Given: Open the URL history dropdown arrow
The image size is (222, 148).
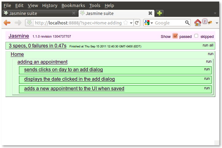Looking at the screenshot, I should (x=131, y=23).
